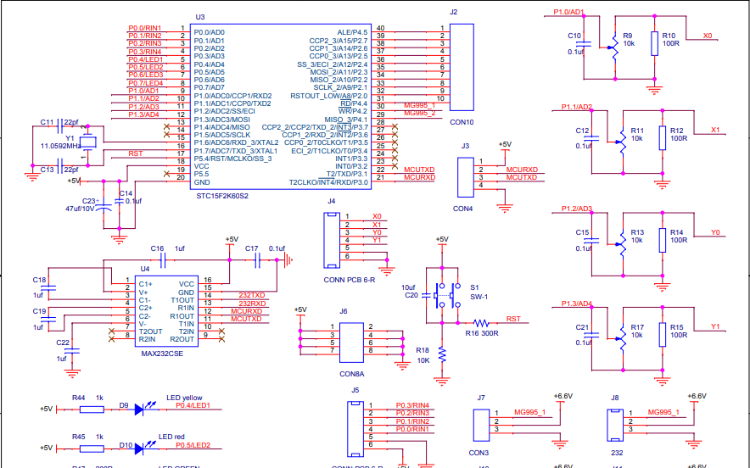
Task: Click the U4 reference designator
Action: (145, 269)
